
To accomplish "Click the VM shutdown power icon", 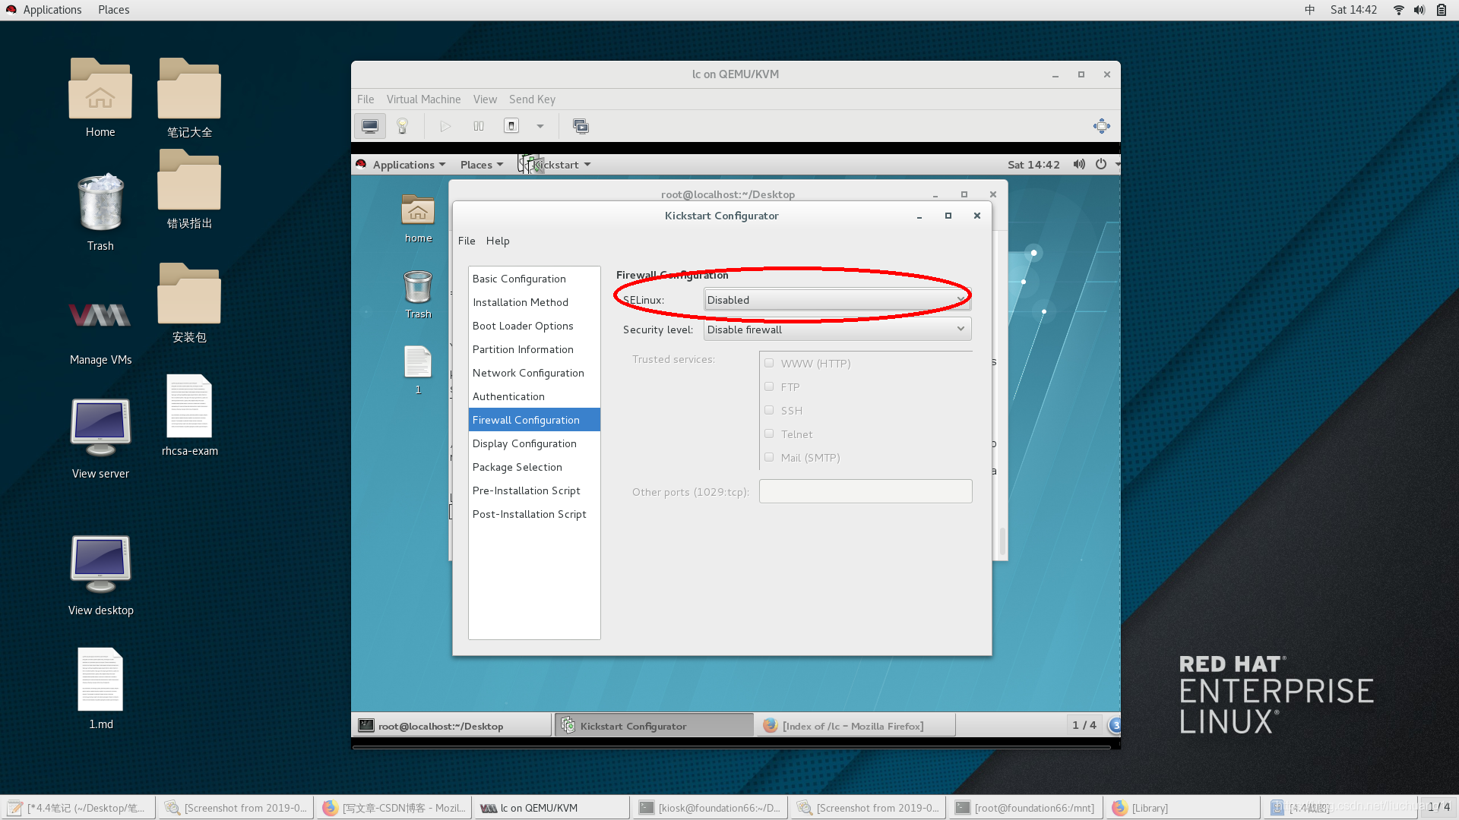I will [511, 126].
